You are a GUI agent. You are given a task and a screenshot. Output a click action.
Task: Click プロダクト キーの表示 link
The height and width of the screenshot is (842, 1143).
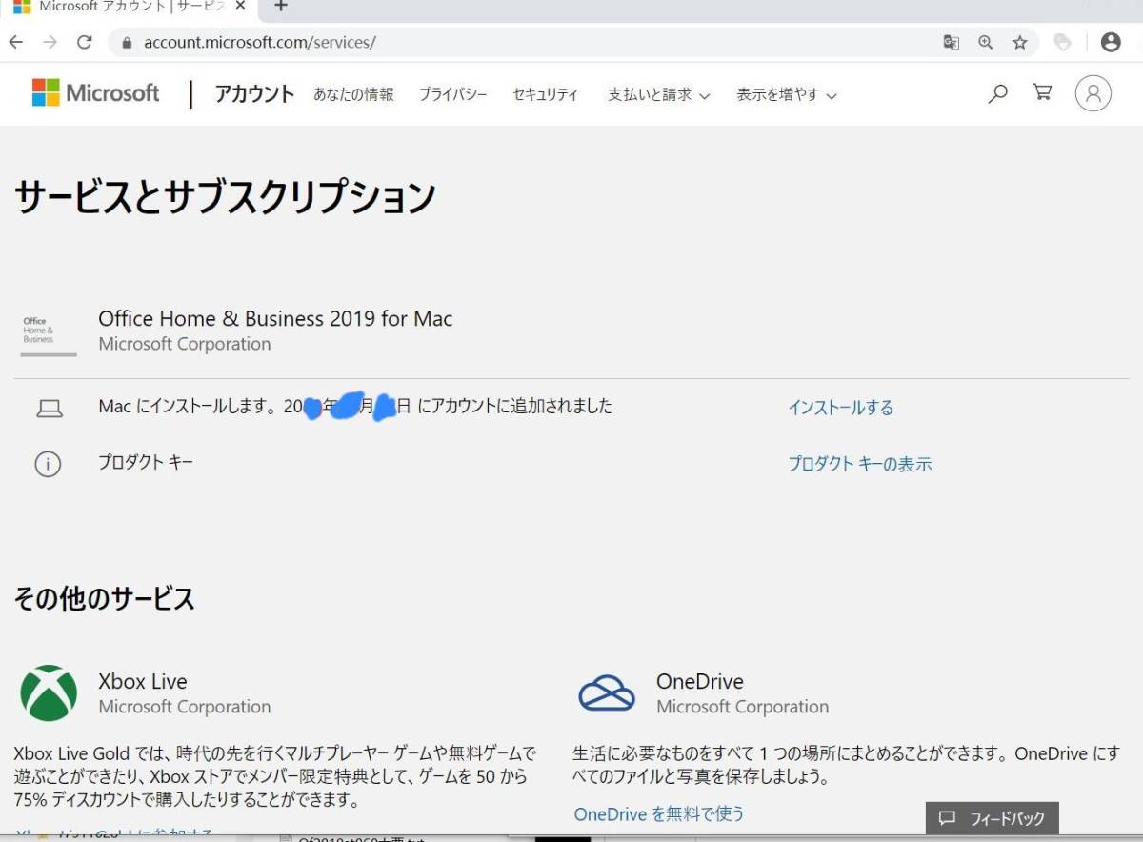tap(860, 464)
